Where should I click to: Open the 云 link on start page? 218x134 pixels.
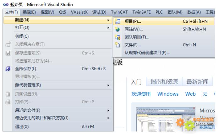tap(205, 94)
